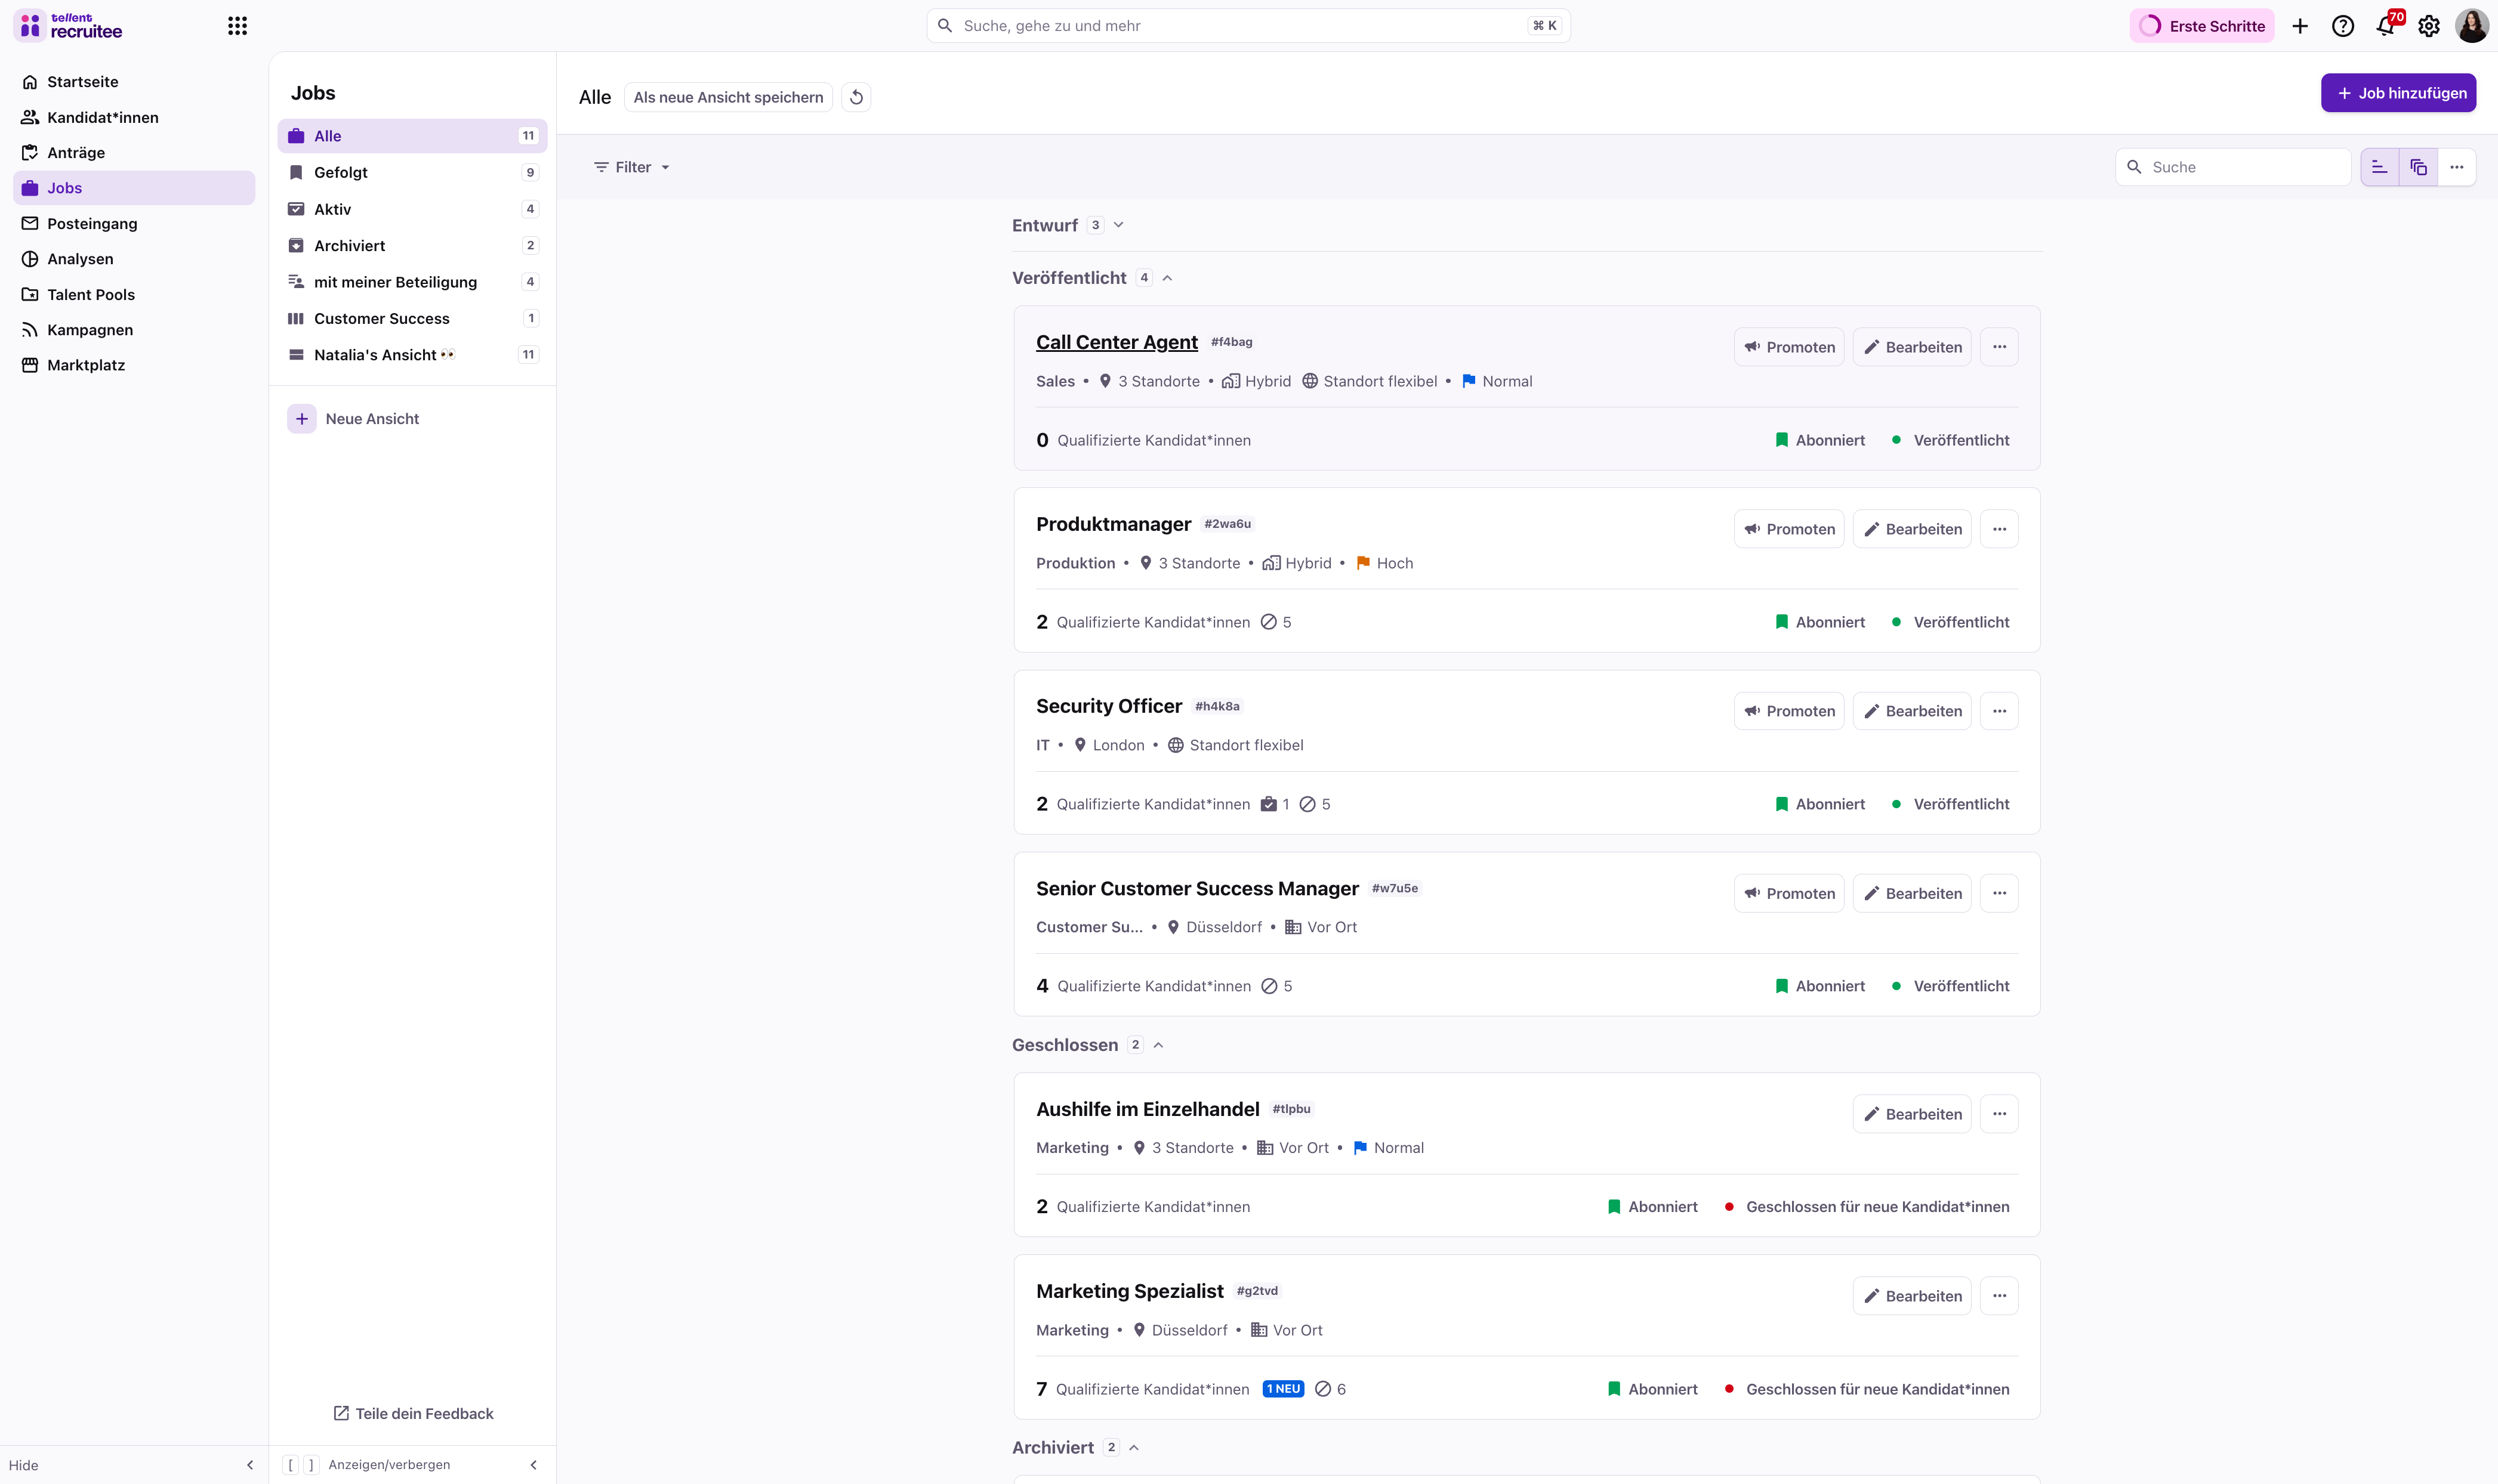Viewport: 2498px width, 1484px height.
Task: Click the Job hinzufügen button
Action: point(2398,93)
